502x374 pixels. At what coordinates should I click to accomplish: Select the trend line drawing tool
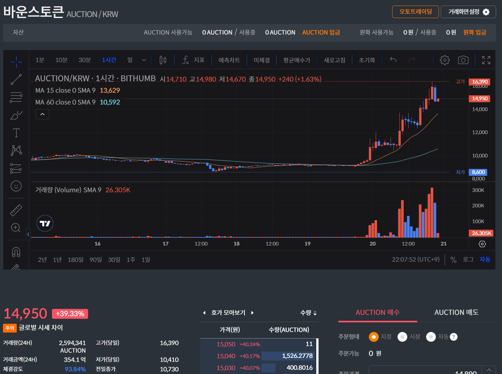pyautogui.click(x=16, y=79)
